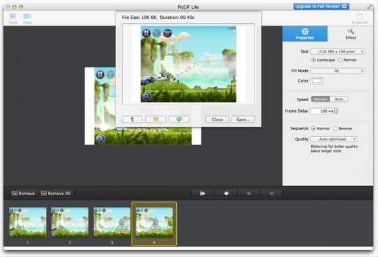Switch to the Effect tab
Image resolution: width=378 pixels, height=257 pixels.
(x=350, y=34)
